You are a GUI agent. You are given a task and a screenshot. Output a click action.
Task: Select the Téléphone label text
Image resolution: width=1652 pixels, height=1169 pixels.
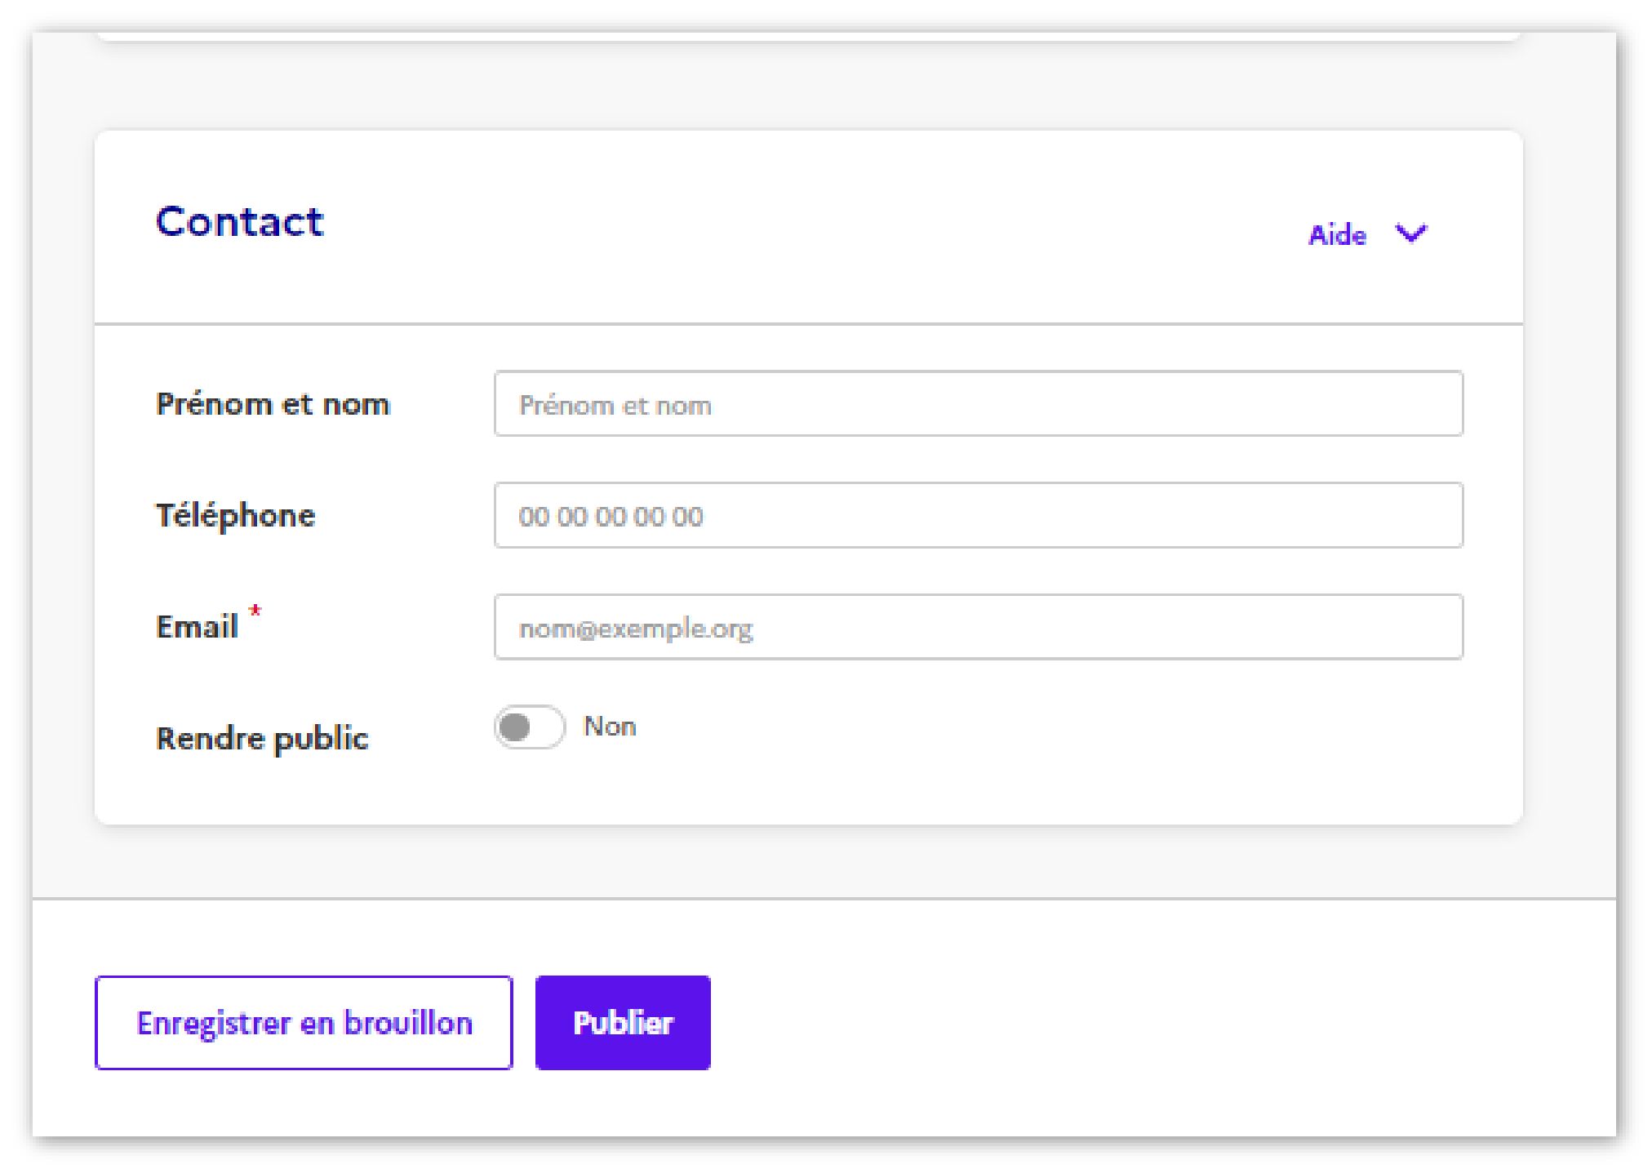coord(235,516)
